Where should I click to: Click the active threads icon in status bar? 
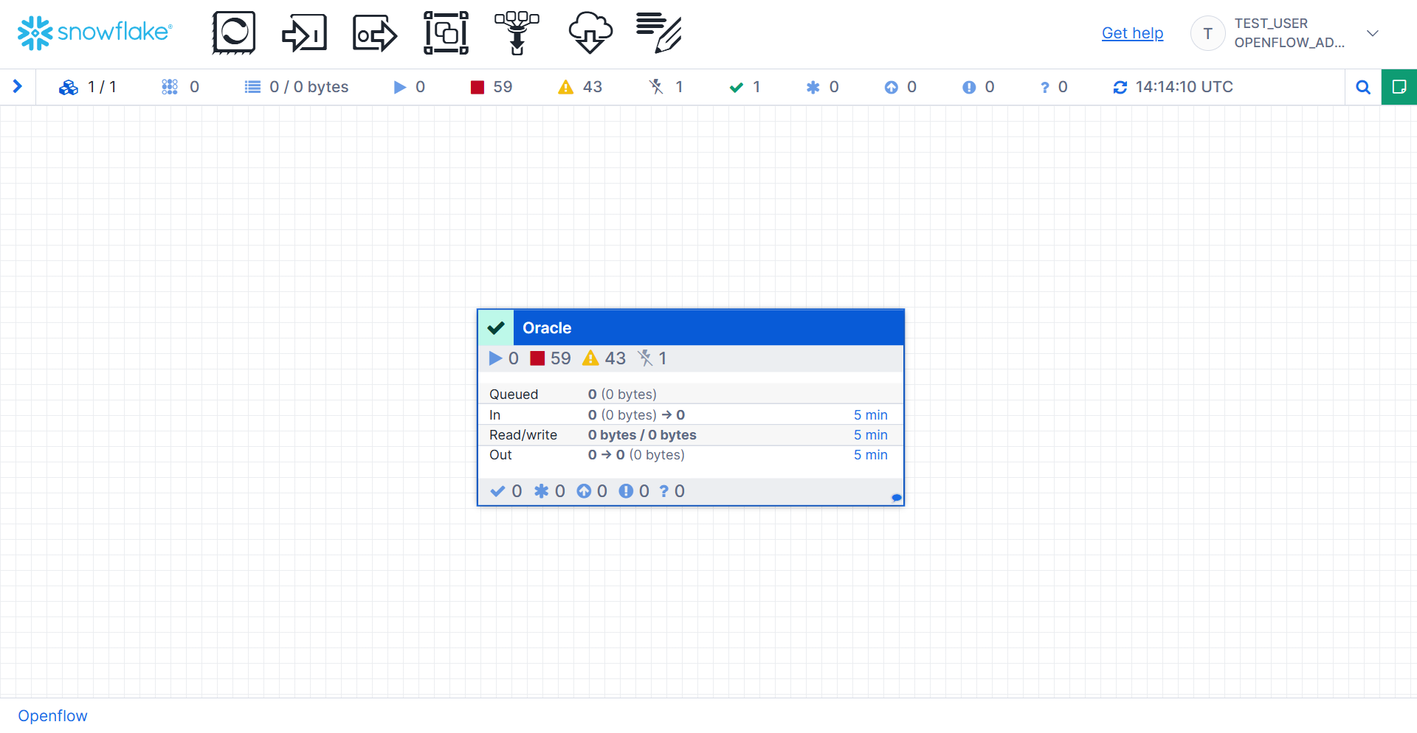(170, 87)
